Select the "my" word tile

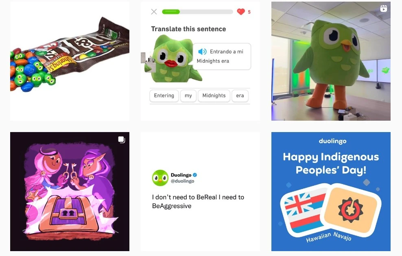tap(188, 95)
